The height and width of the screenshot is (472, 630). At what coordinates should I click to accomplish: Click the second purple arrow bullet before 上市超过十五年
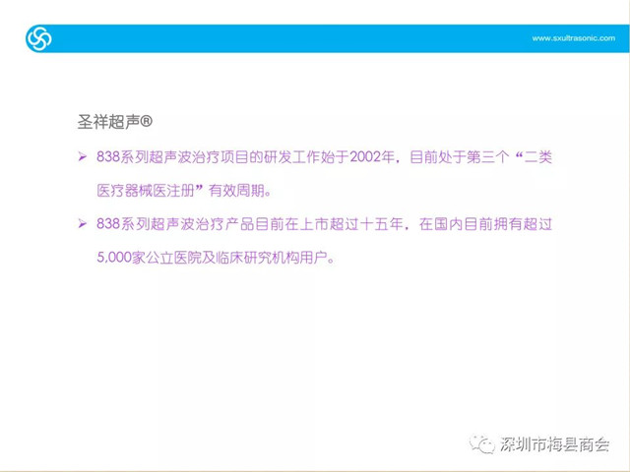(83, 223)
